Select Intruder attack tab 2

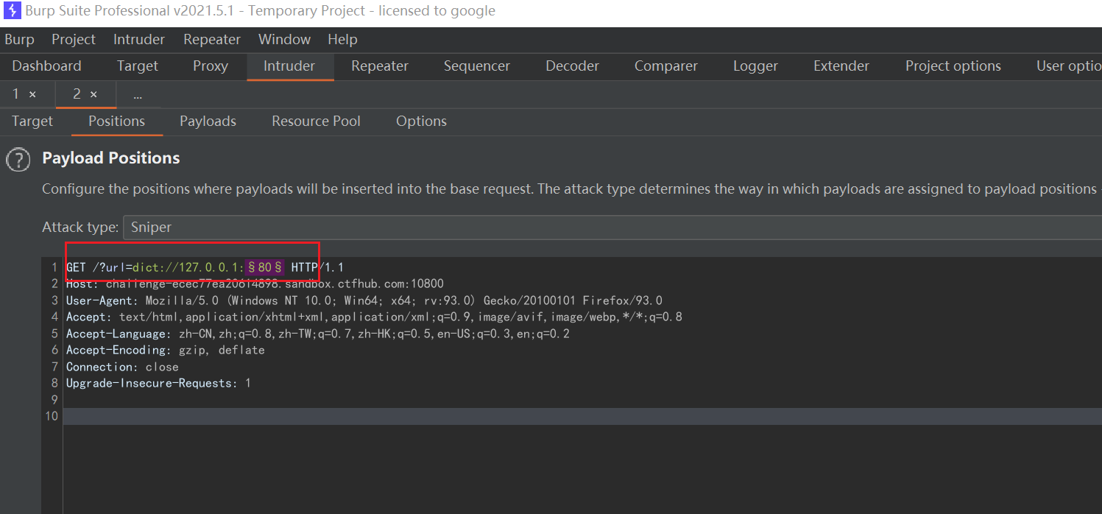click(77, 94)
